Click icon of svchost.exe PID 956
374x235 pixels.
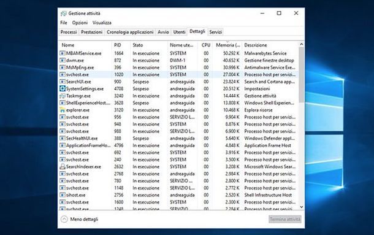[x=63, y=117]
